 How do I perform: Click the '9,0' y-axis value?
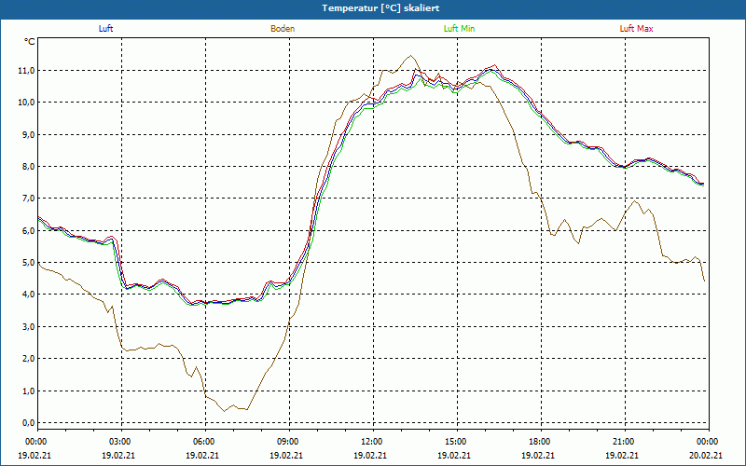click(x=28, y=134)
